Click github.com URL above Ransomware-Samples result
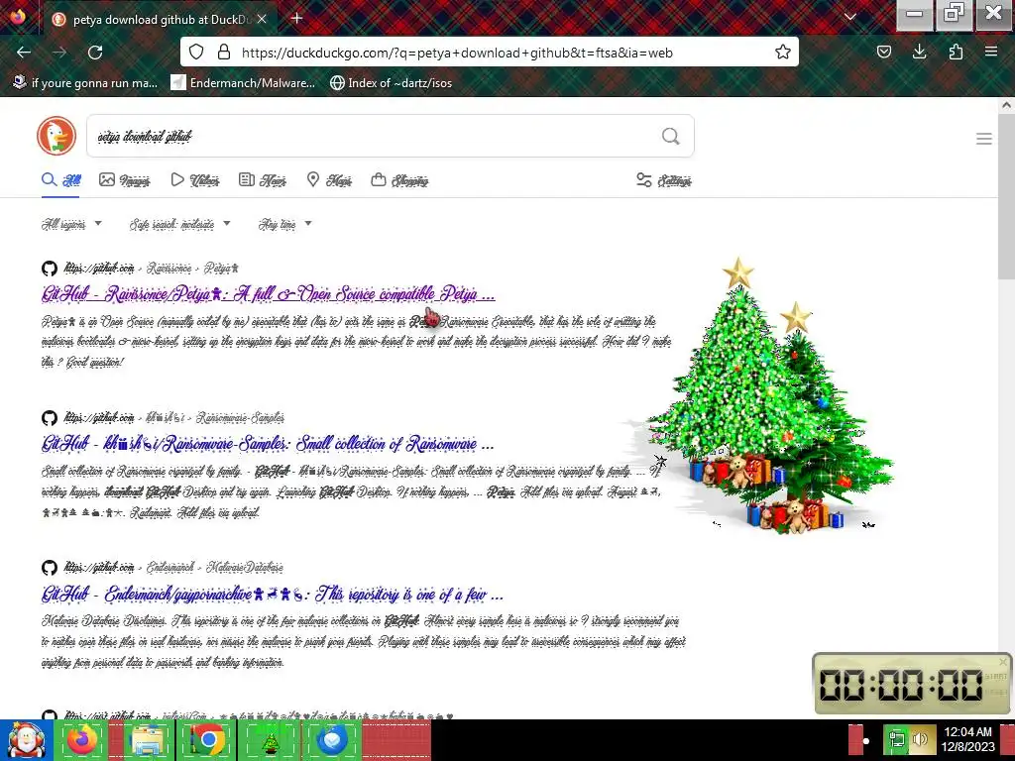This screenshot has width=1015, height=761. 99,417
